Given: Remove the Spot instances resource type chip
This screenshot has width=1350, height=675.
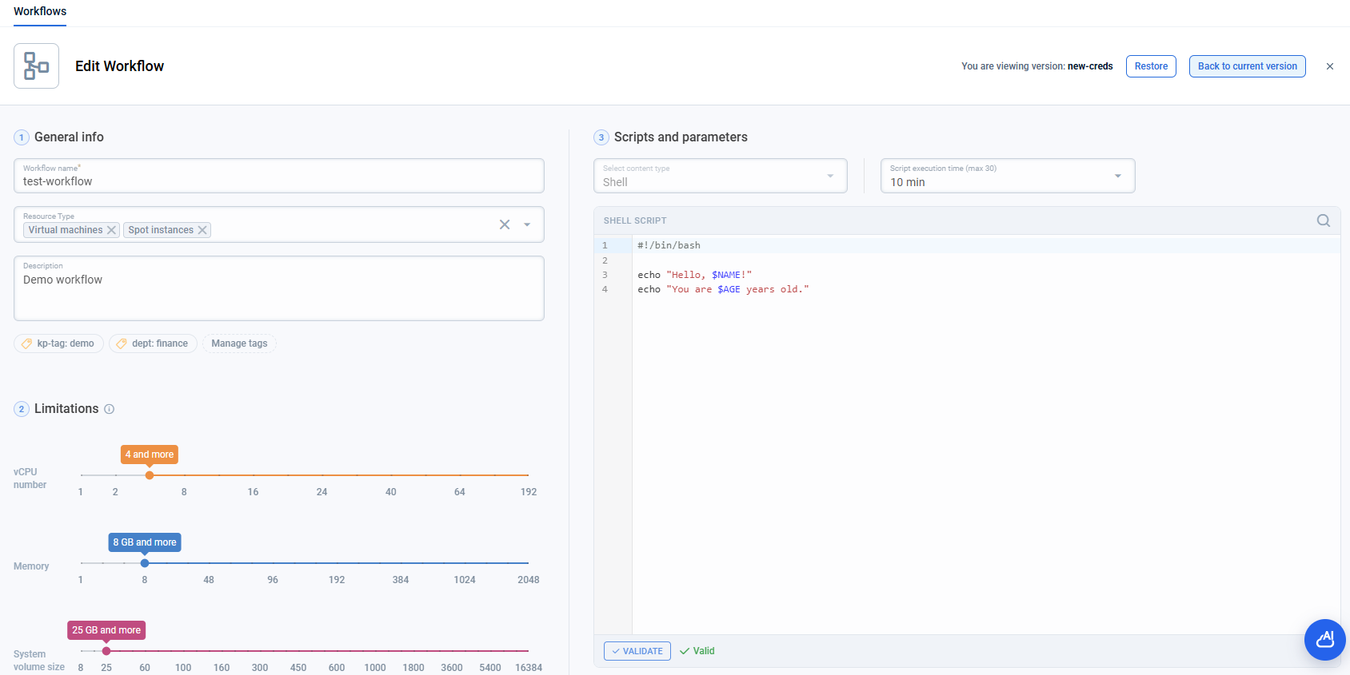Looking at the screenshot, I should click(202, 230).
